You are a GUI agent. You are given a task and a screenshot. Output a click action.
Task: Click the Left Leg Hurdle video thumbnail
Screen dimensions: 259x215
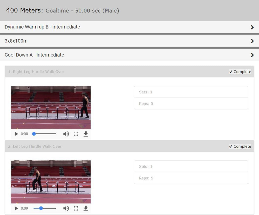pyautogui.click(x=51, y=182)
